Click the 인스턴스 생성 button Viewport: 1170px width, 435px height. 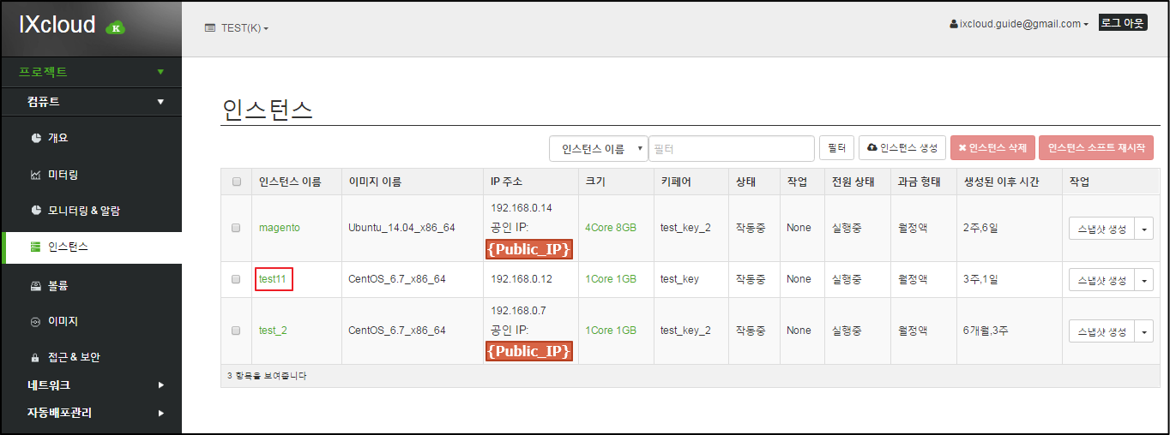click(902, 148)
